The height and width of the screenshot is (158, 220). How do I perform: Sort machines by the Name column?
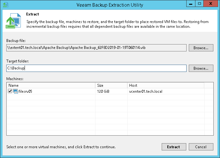(x=50, y=85)
